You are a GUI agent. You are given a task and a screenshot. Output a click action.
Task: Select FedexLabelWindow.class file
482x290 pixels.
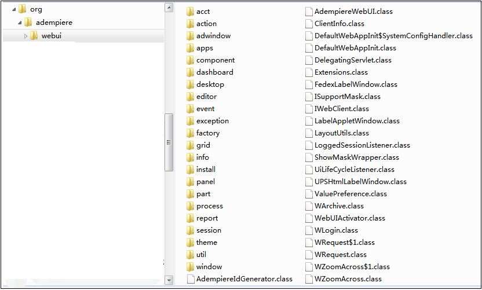(x=351, y=85)
